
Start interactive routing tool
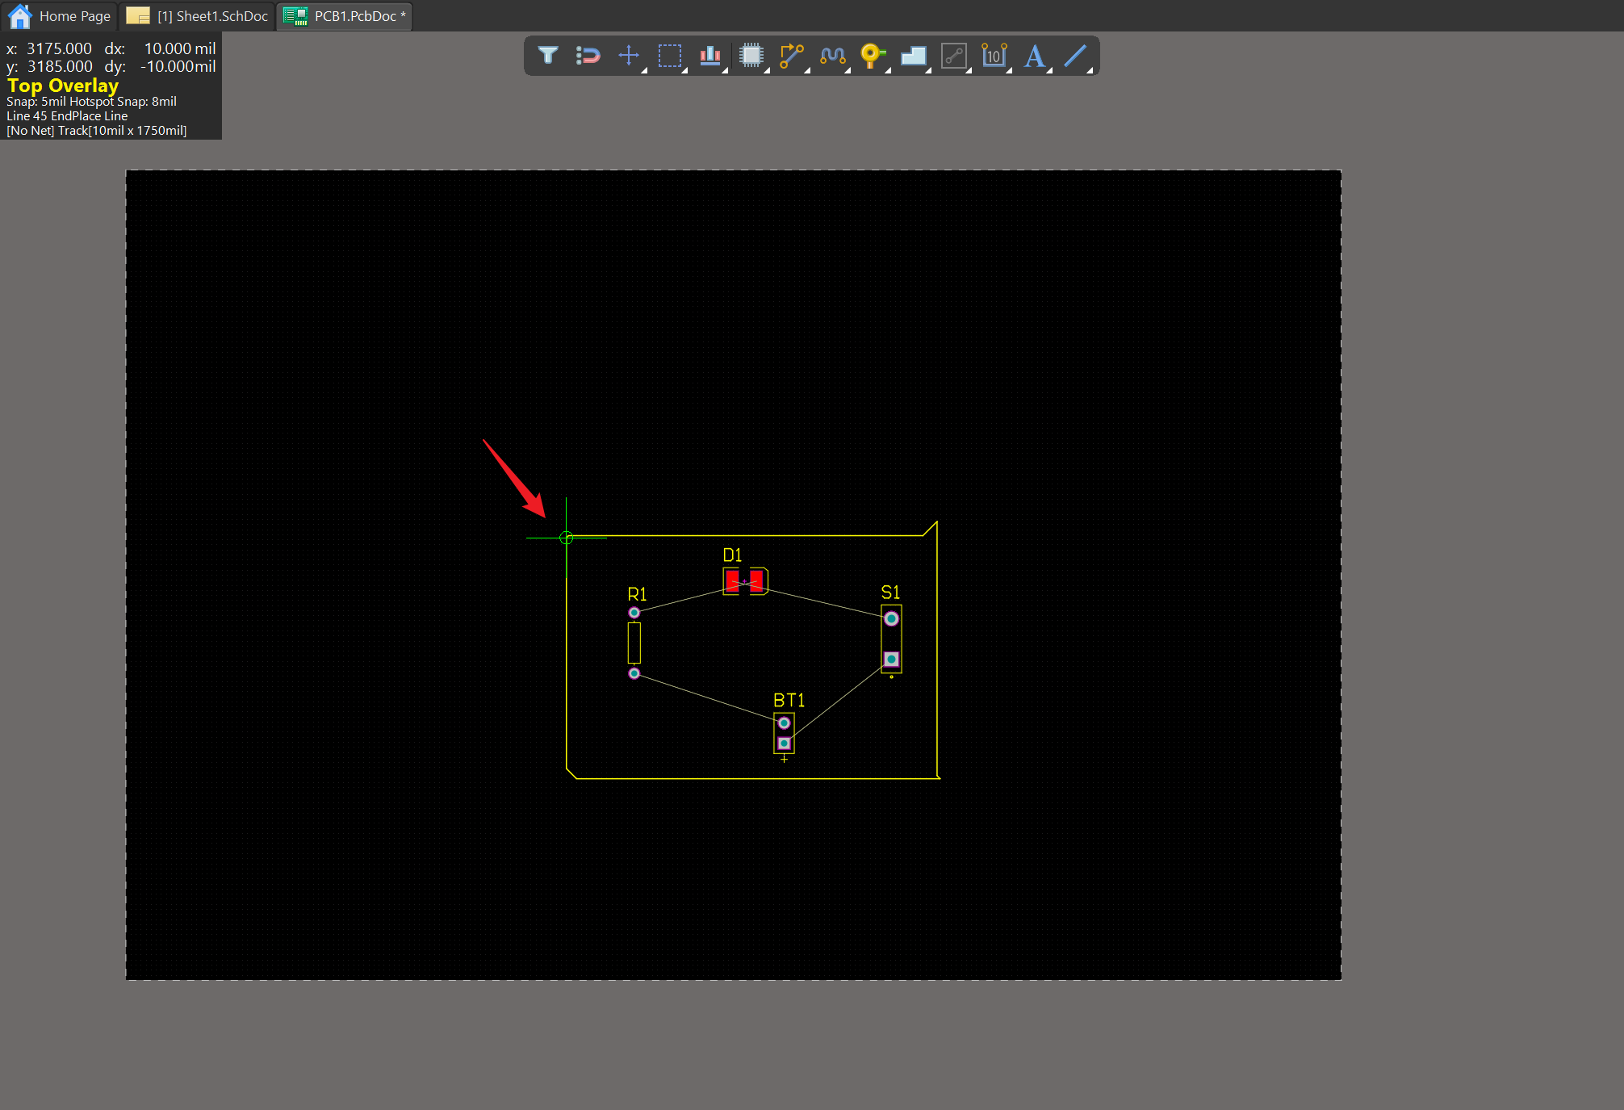point(792,56)
